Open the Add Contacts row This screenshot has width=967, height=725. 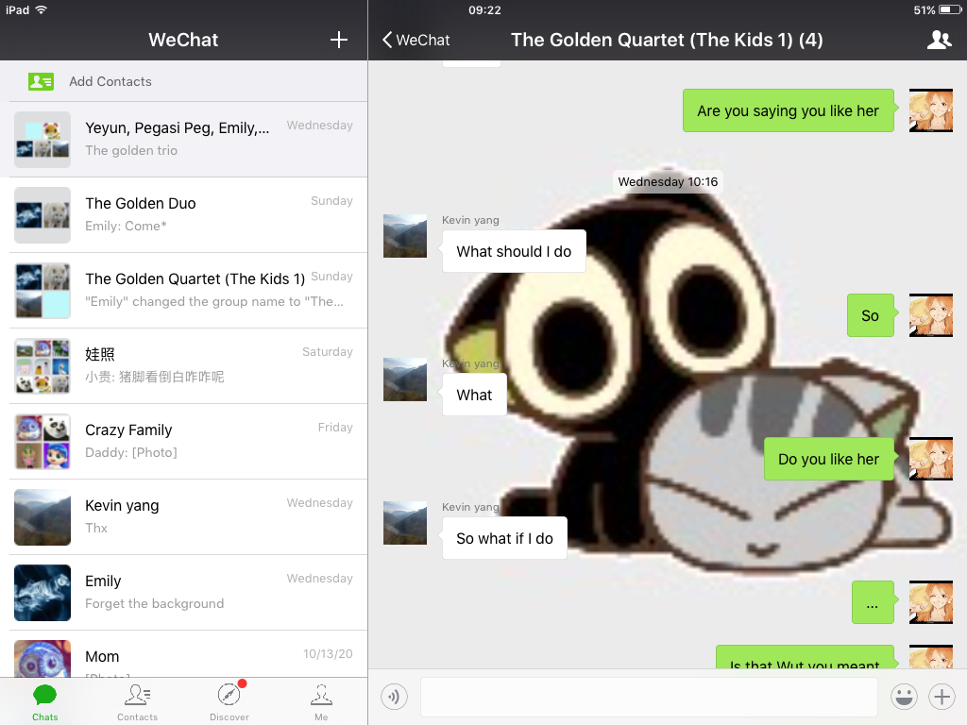point(184,81)
